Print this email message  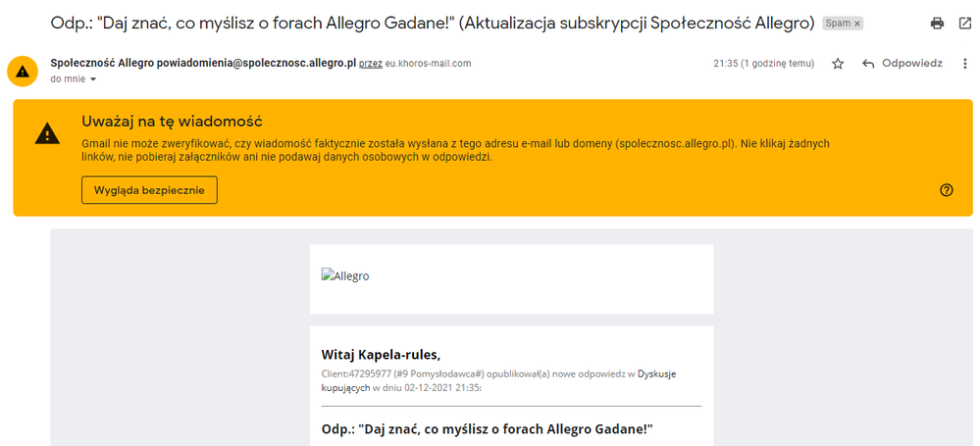point(937,23)
